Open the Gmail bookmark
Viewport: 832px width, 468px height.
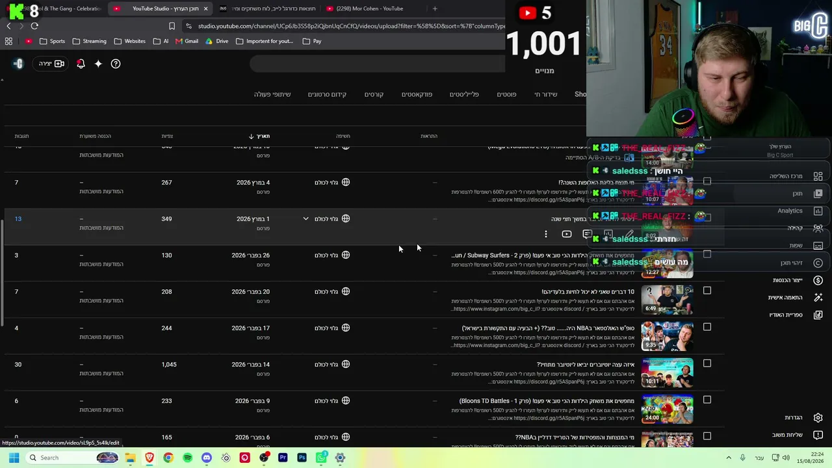(x=187, y=41)
